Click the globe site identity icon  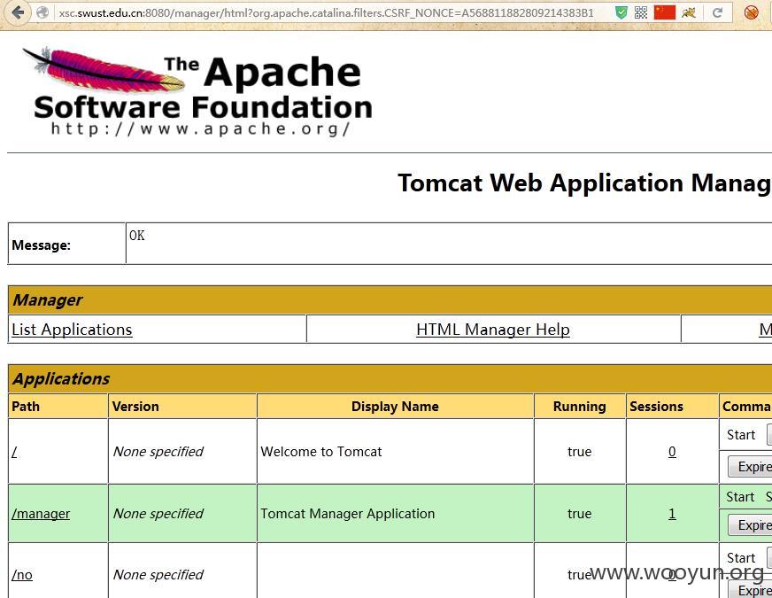pyautogui.click(x=42, y=12)
